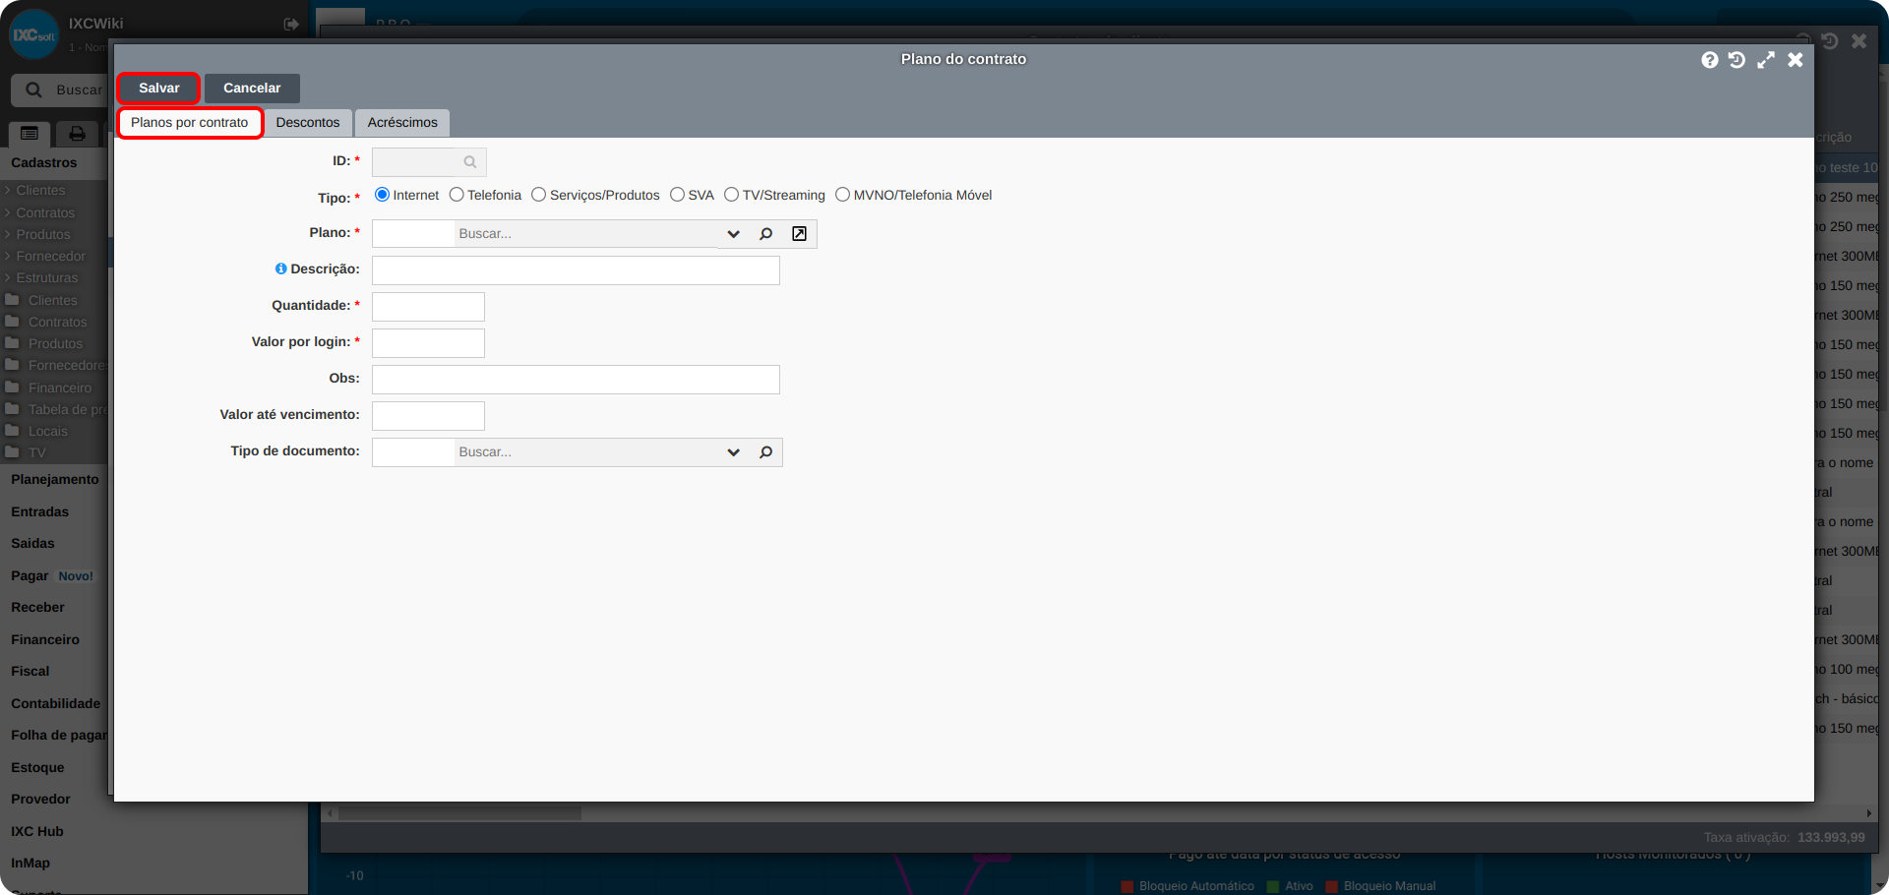Click the help question mark icon
This screenshot has height=895, width=1889.
click(x=1710, y=60)
